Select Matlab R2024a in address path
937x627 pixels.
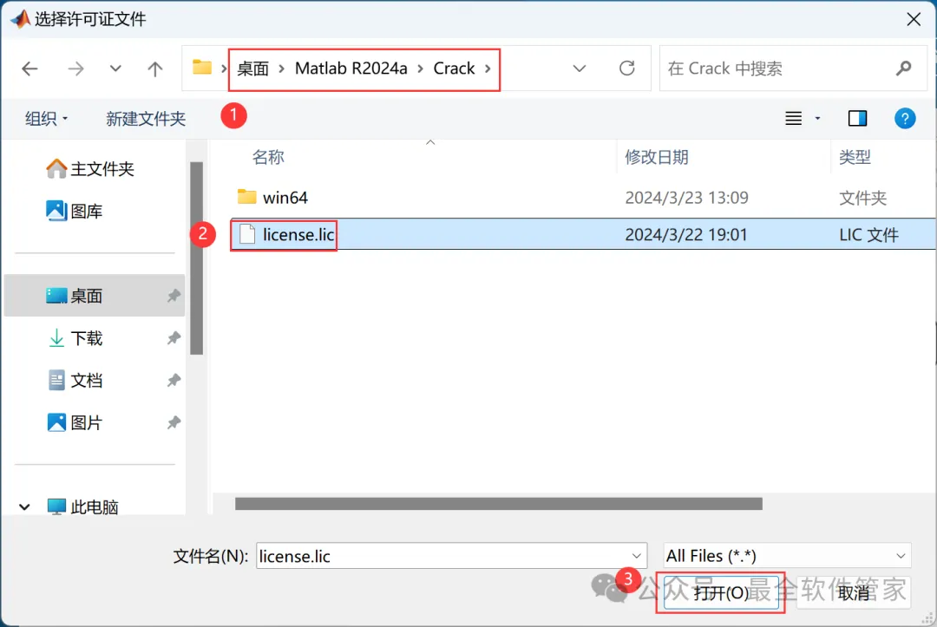pos(351,69)
